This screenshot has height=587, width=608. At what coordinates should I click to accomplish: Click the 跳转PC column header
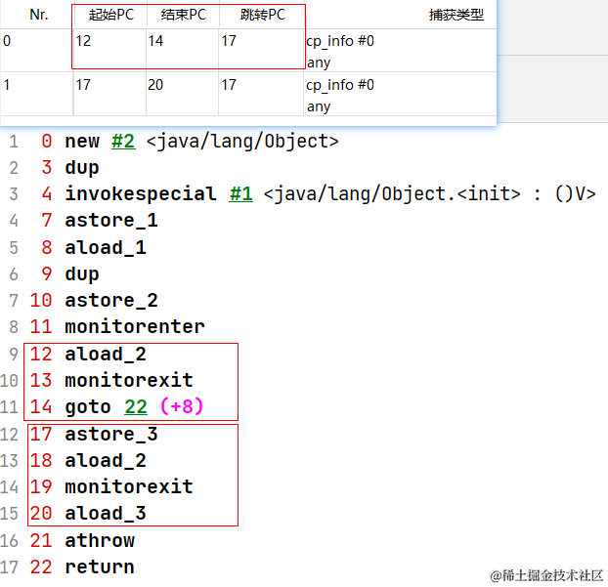263,15
